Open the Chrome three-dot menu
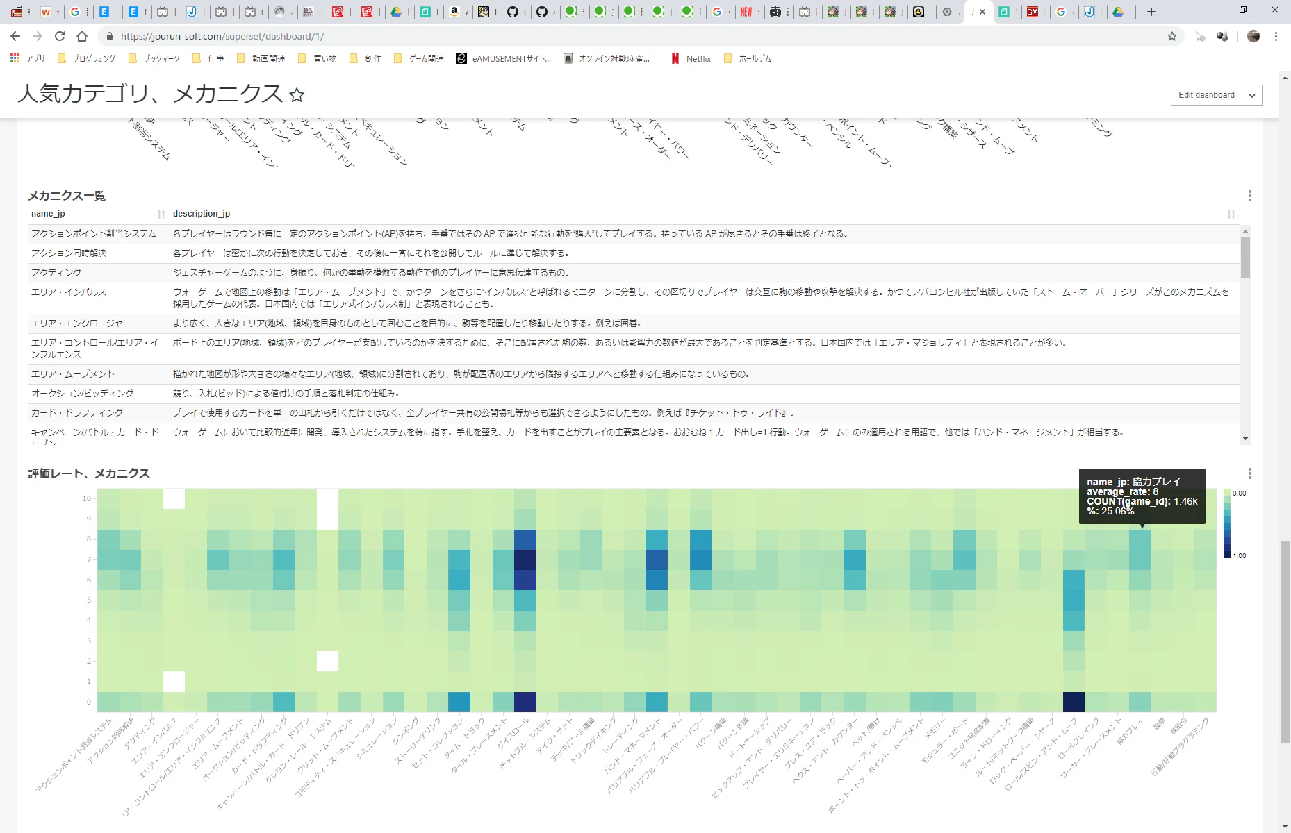Screen dimensions: 1291x833 click(1276, 36)
